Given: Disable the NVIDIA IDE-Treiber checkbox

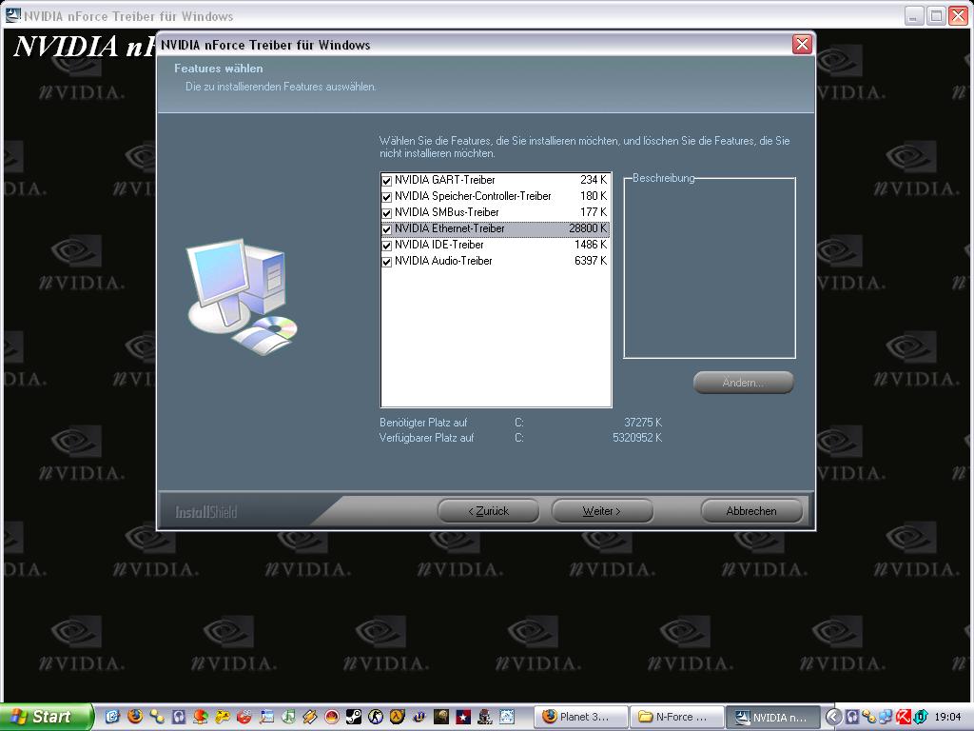Looking at the screenshot, I should tap(386, 246).
